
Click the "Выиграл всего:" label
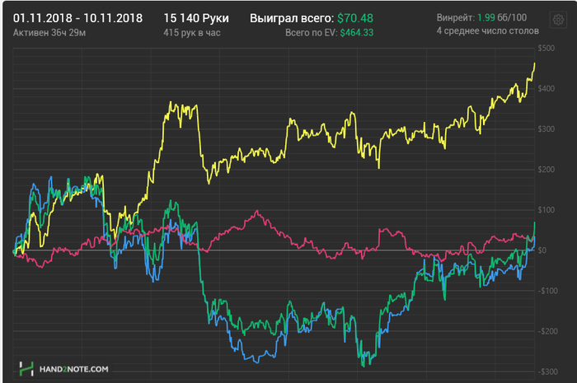pyautogui.click(x=292, y=18)
